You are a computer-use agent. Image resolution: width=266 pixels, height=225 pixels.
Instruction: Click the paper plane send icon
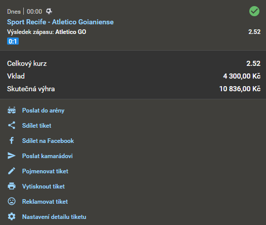[12, 156]
